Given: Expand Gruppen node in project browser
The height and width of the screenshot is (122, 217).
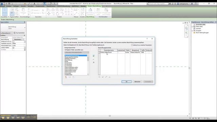Looking at the screenshot, I should point(192,31).
